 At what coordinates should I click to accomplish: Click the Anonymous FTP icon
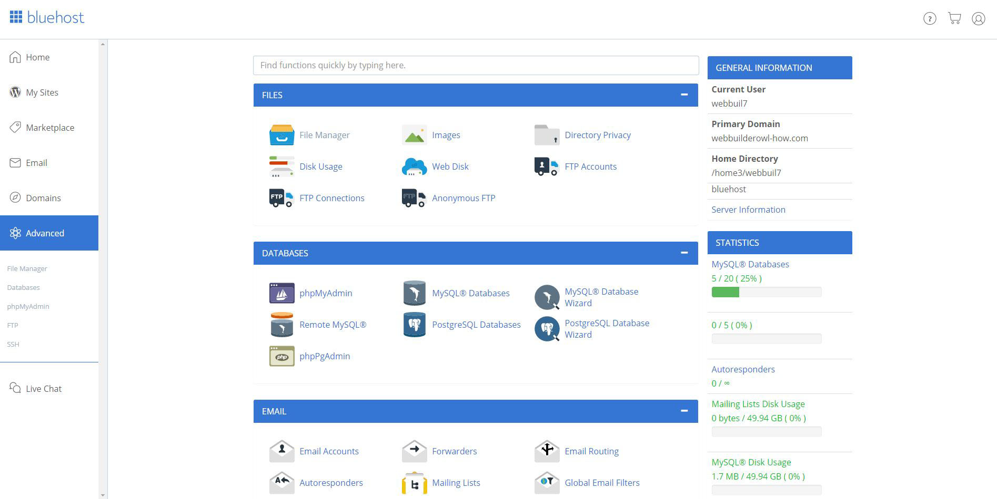(x=414, y=198)
